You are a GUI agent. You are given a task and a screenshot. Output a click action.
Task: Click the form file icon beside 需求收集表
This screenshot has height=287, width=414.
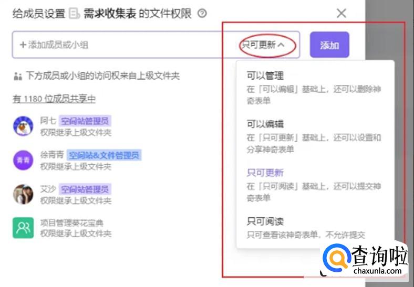[x=74, y=14]
